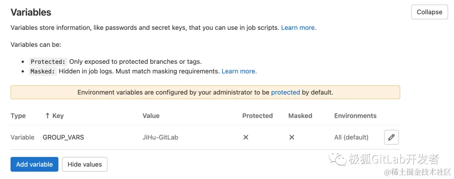
Task: Click the JiHu-GitLab value cell
Action: 160,137
